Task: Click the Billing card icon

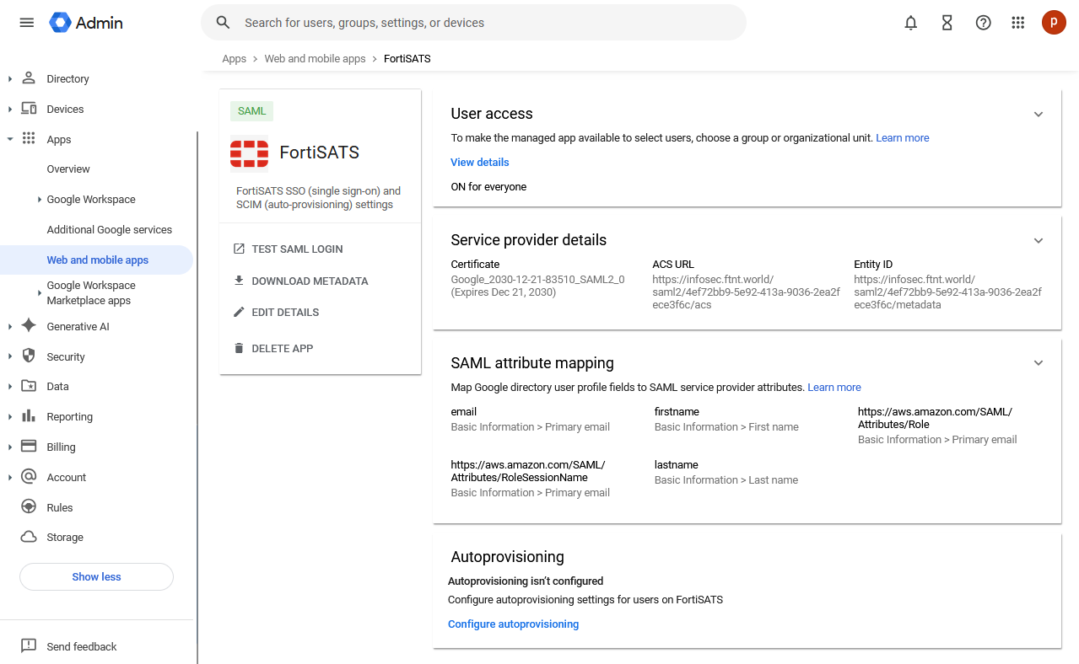Action: click(29, 447)
